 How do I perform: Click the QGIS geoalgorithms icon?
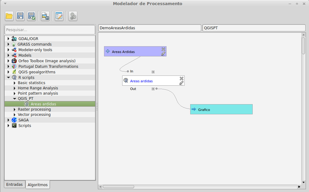pos(14,72)
